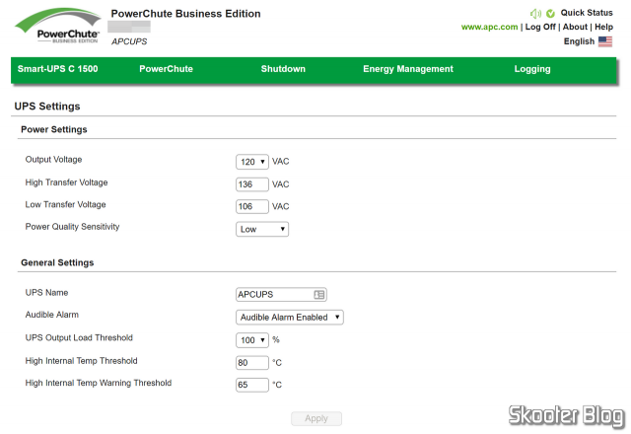
Task: Edit the High Internal Temp Threshold field
Action: pyautogui.click(x=252, y=363)
